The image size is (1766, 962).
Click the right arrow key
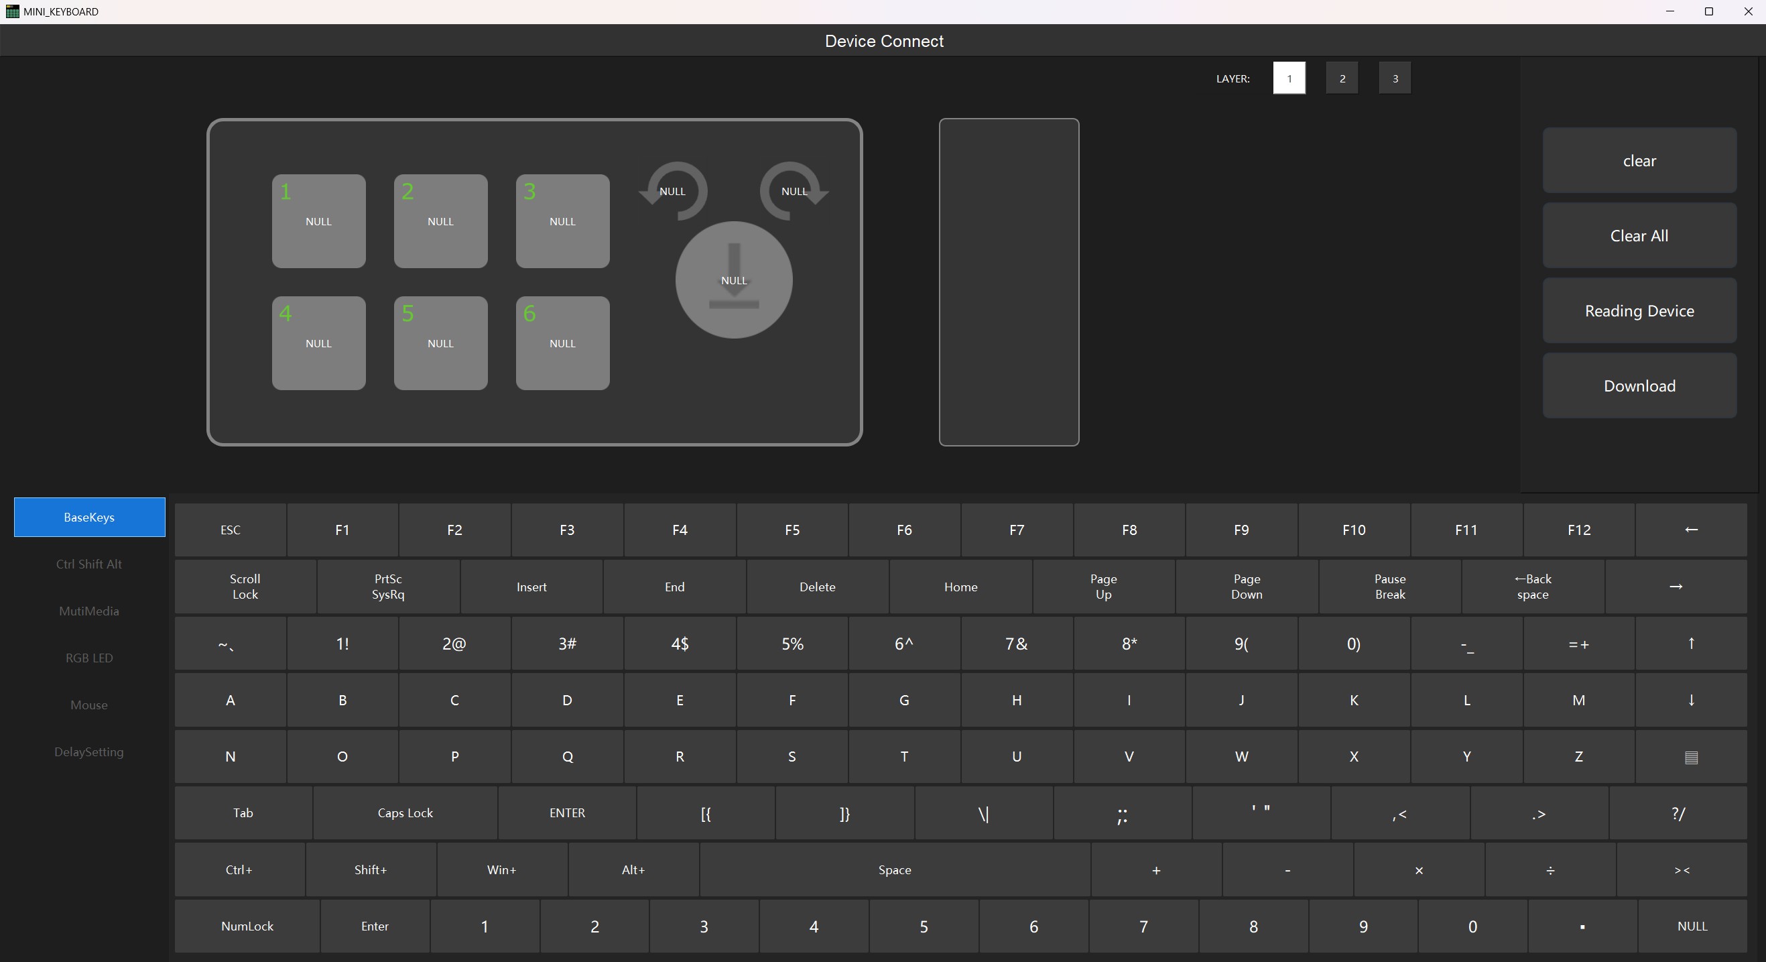tap(1676, 587)
